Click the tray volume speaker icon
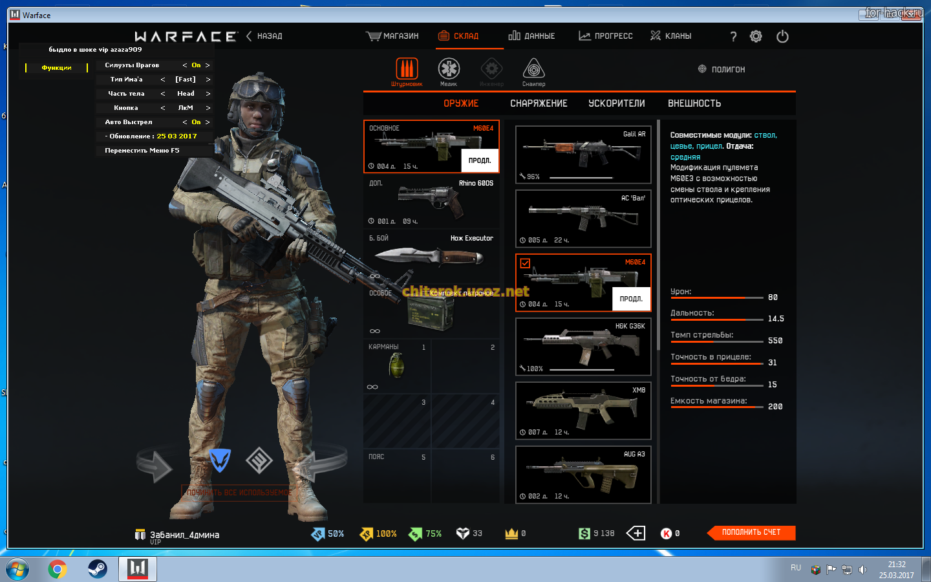The height and width of the screenshot is (582, 931). click(862, 570)
